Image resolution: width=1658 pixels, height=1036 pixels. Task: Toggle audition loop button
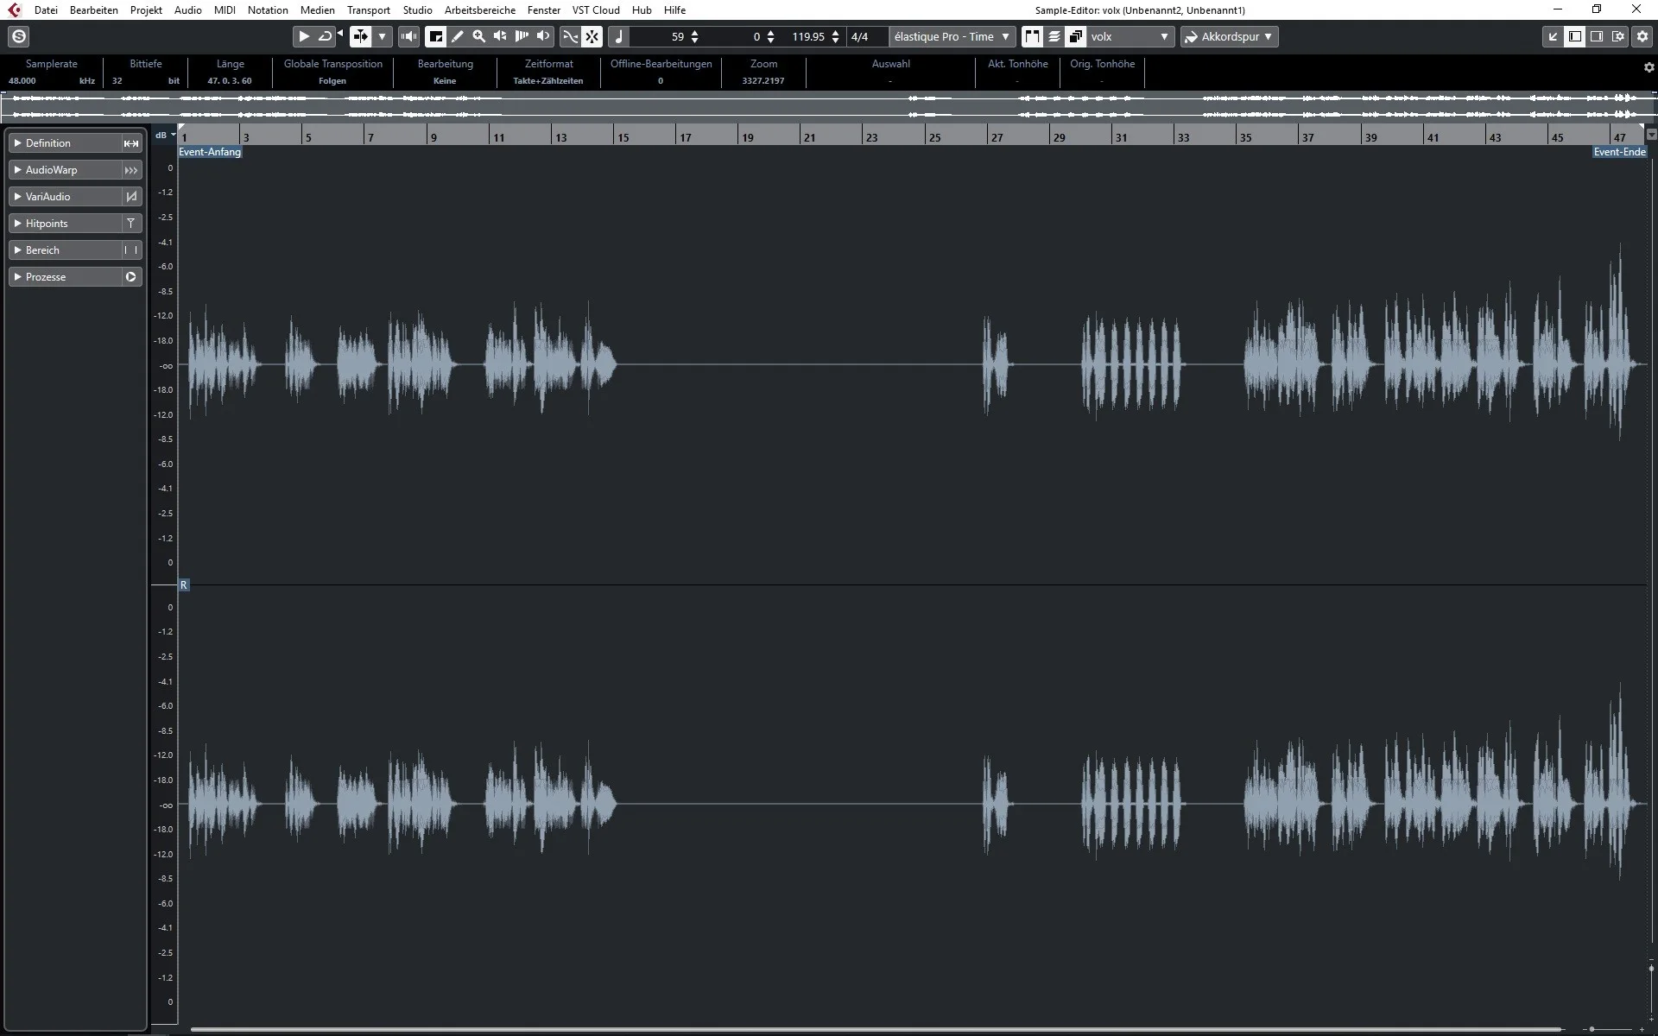point(325,36)
